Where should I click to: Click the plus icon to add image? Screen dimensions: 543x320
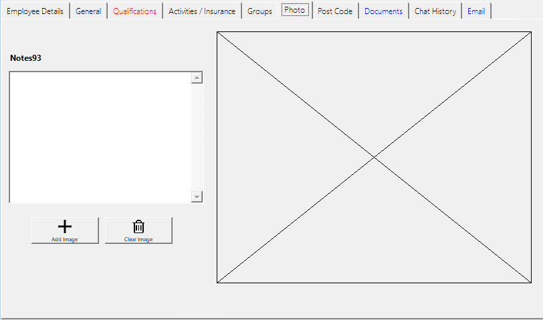[65, 226]
